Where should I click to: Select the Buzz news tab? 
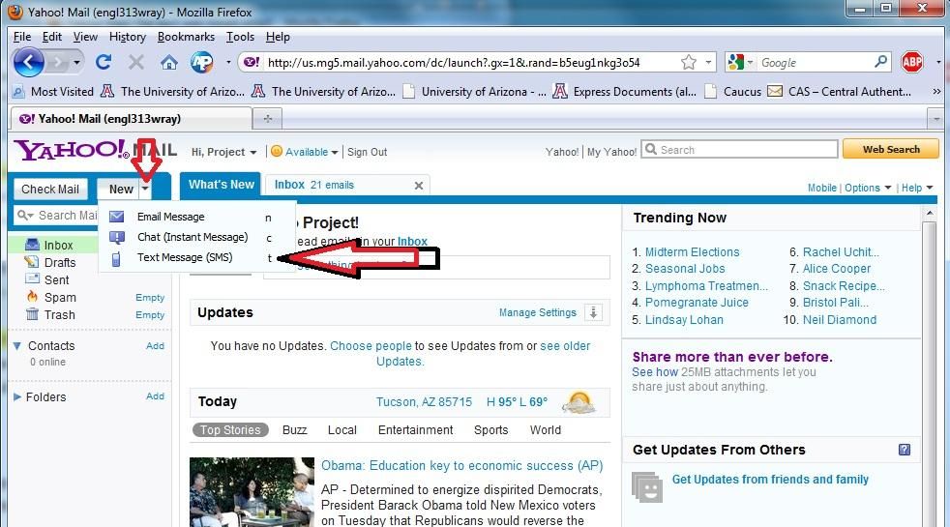click(x=294, y=430)
